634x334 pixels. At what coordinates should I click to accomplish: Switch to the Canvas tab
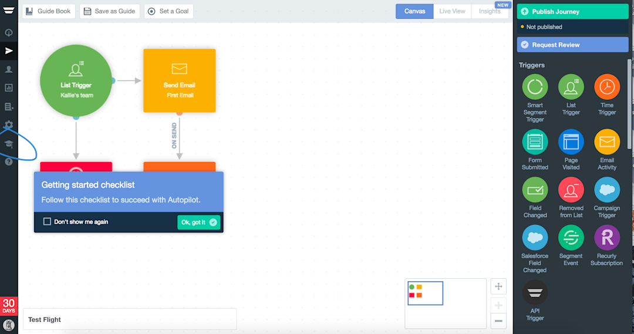[x=414, y=11]
